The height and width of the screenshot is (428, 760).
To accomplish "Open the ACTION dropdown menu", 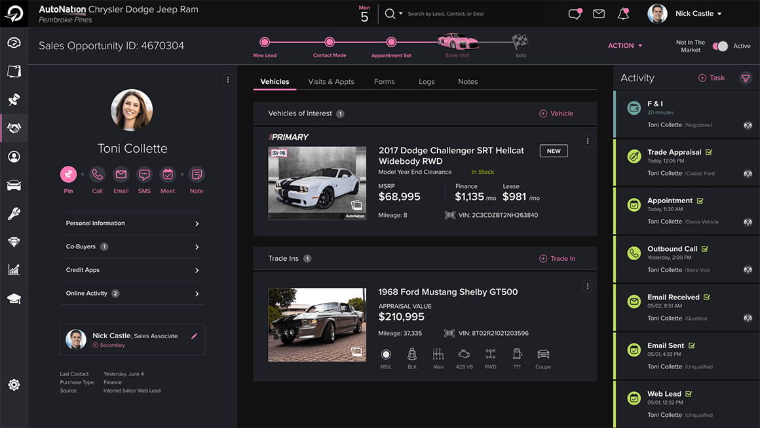I will pyautogui.click(x=625, y=46).
